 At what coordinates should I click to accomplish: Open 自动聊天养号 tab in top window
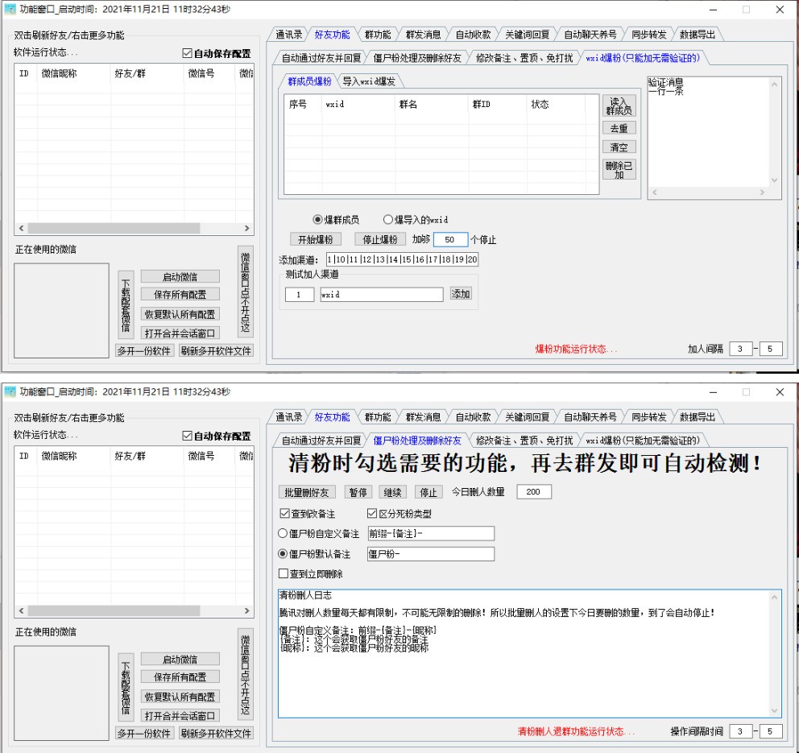point(590,34)
